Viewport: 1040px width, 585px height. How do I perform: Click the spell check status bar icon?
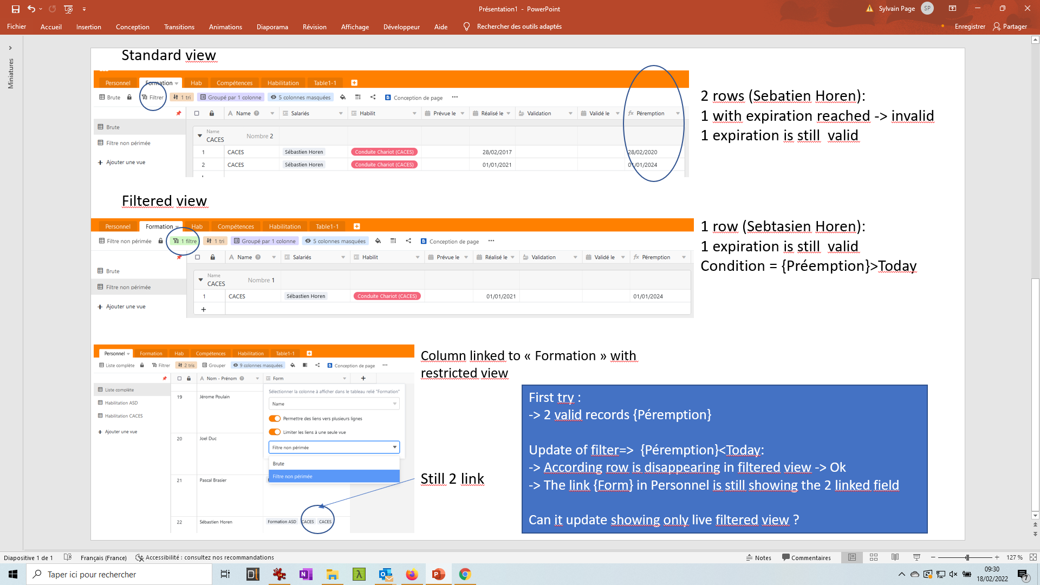tap(68, 557)
